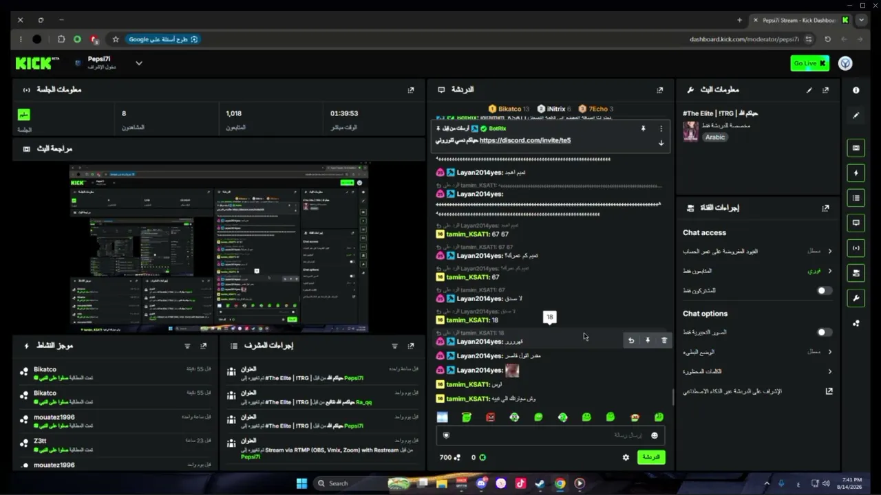Toggle the chat panel sidebar button
Image resolution: width=881 pixels, height=495 pixels.
coord(856,223)
